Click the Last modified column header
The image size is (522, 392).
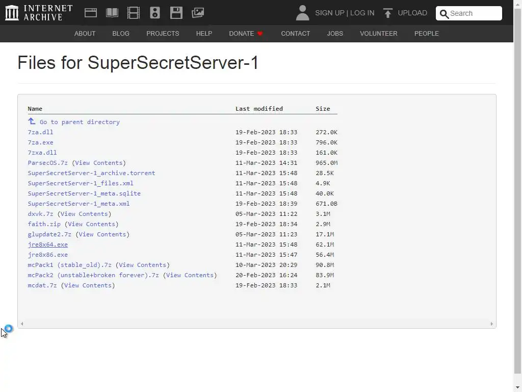[259, 109]
